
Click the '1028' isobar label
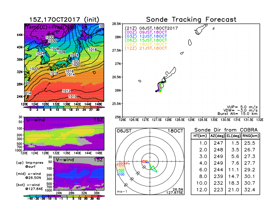point(55,49)
